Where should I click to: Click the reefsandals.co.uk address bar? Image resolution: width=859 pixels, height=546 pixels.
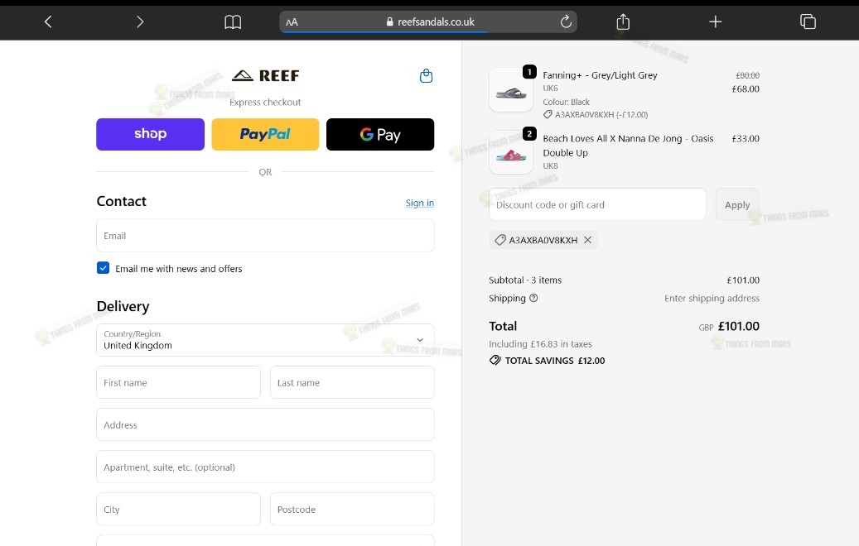click(428, 22)
